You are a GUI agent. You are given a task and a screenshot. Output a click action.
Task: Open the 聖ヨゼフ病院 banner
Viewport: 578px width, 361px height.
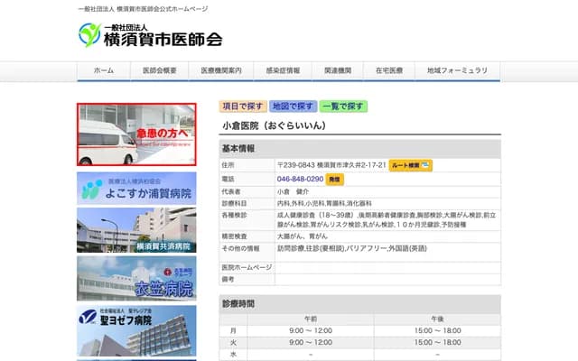136,331
